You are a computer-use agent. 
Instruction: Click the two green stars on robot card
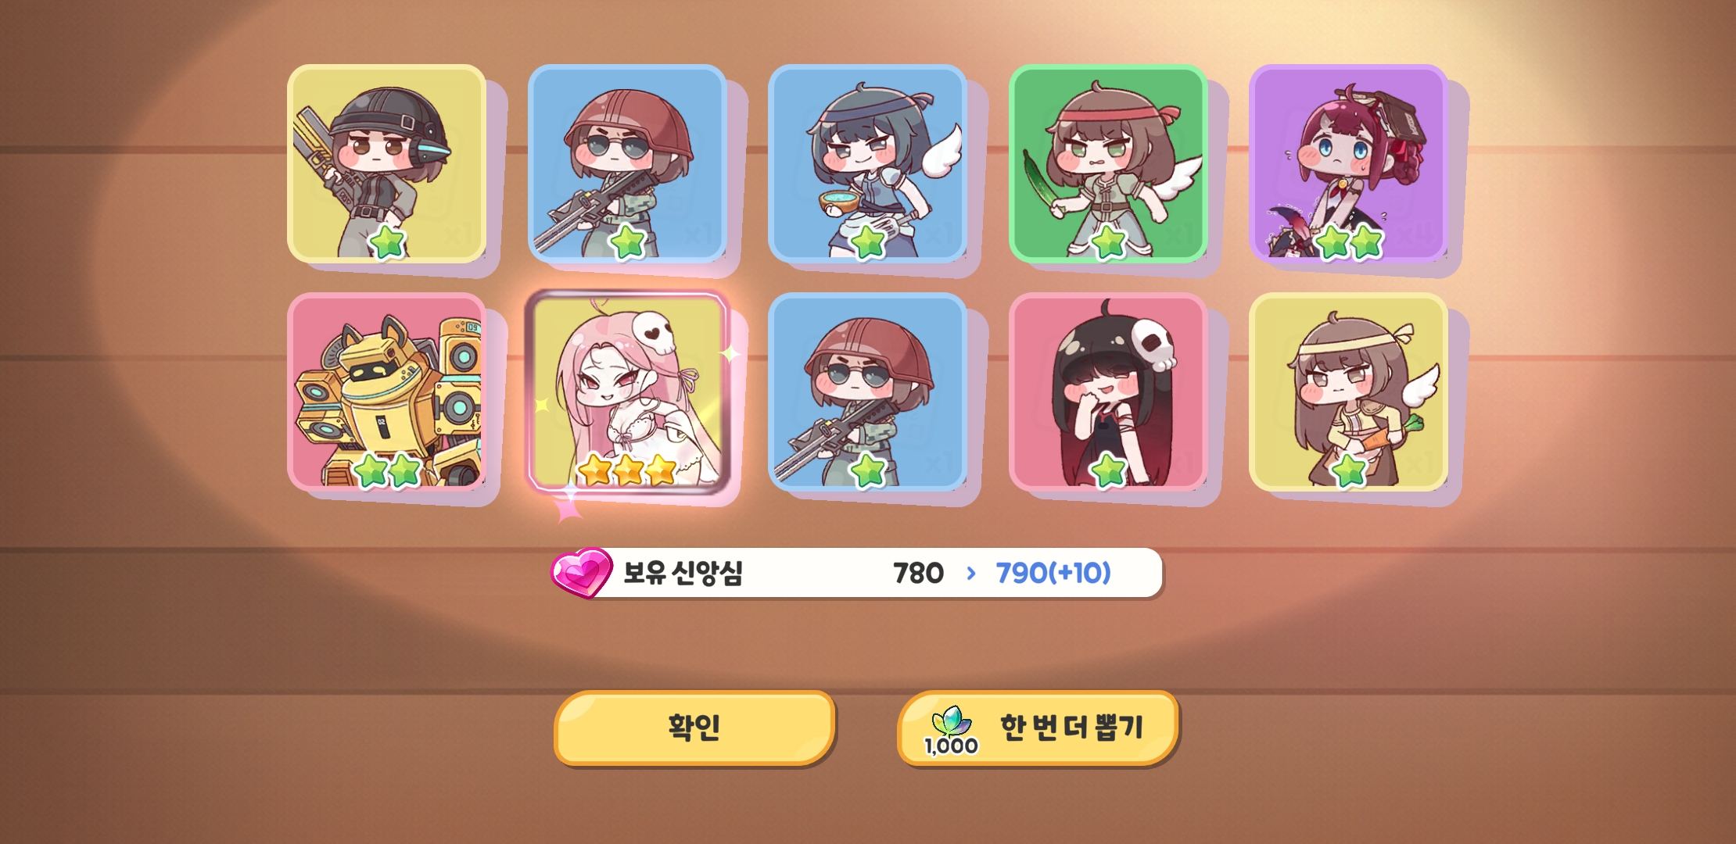387,470
